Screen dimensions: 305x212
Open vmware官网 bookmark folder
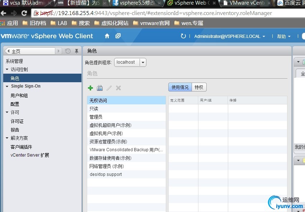click(x=151, y=23)
